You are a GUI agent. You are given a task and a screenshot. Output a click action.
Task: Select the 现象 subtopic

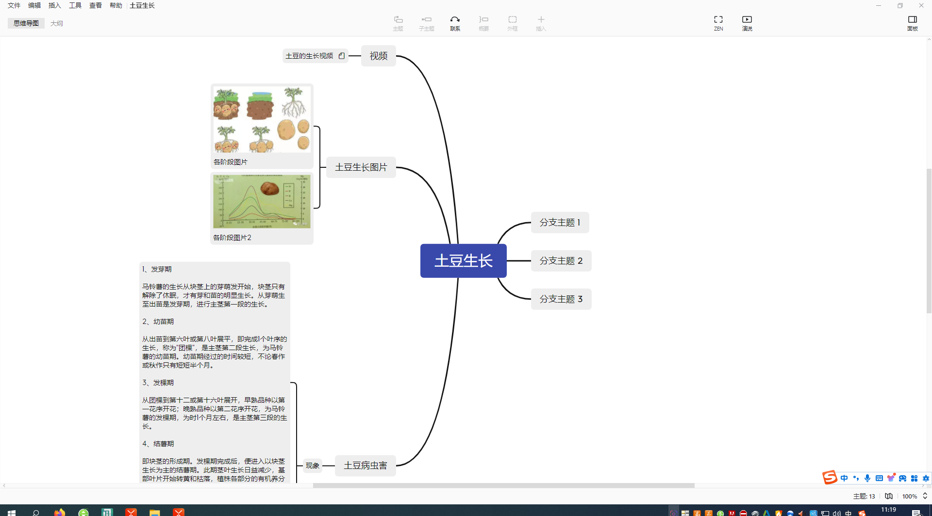click(x=313, y=466)
